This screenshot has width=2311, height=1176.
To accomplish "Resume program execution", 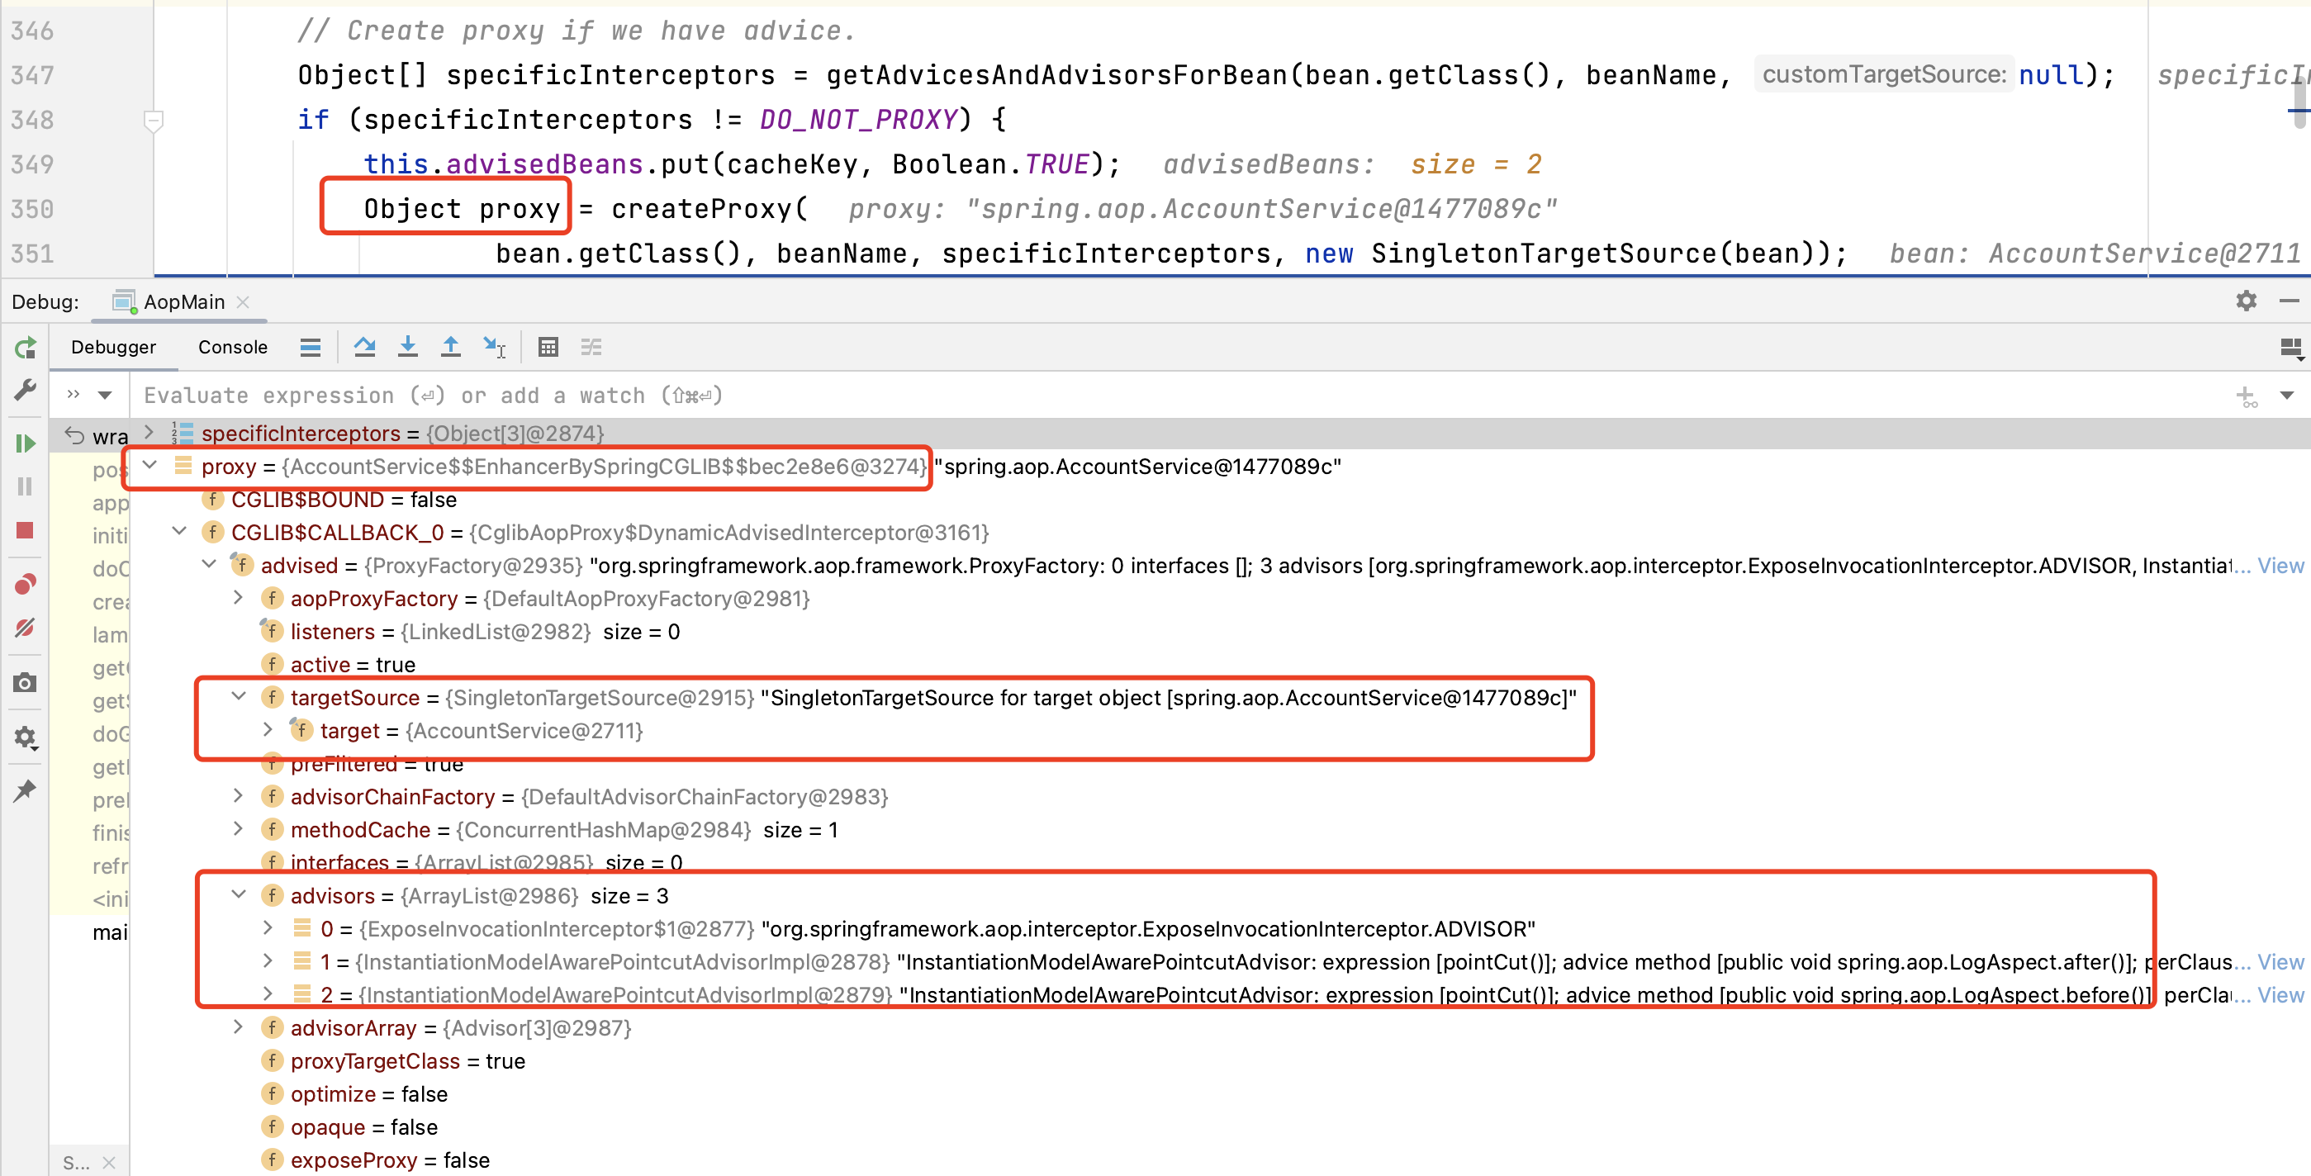I will 26,443.
